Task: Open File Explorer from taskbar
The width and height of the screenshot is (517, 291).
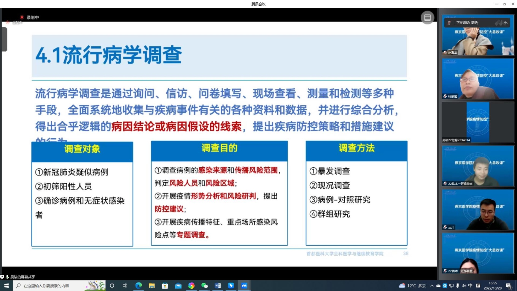Action: (x=152, y=286)
